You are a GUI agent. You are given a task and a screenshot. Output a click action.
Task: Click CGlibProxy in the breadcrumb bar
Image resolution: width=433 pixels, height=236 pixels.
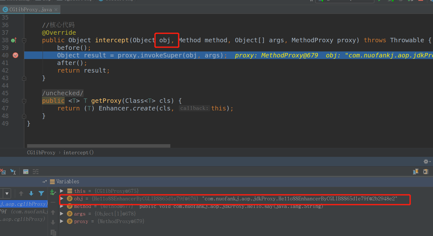click(41, 152)
